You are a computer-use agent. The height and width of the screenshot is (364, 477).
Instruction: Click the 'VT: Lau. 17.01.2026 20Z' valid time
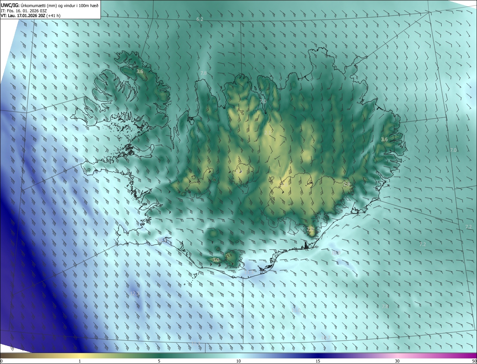tap(23, 16)
